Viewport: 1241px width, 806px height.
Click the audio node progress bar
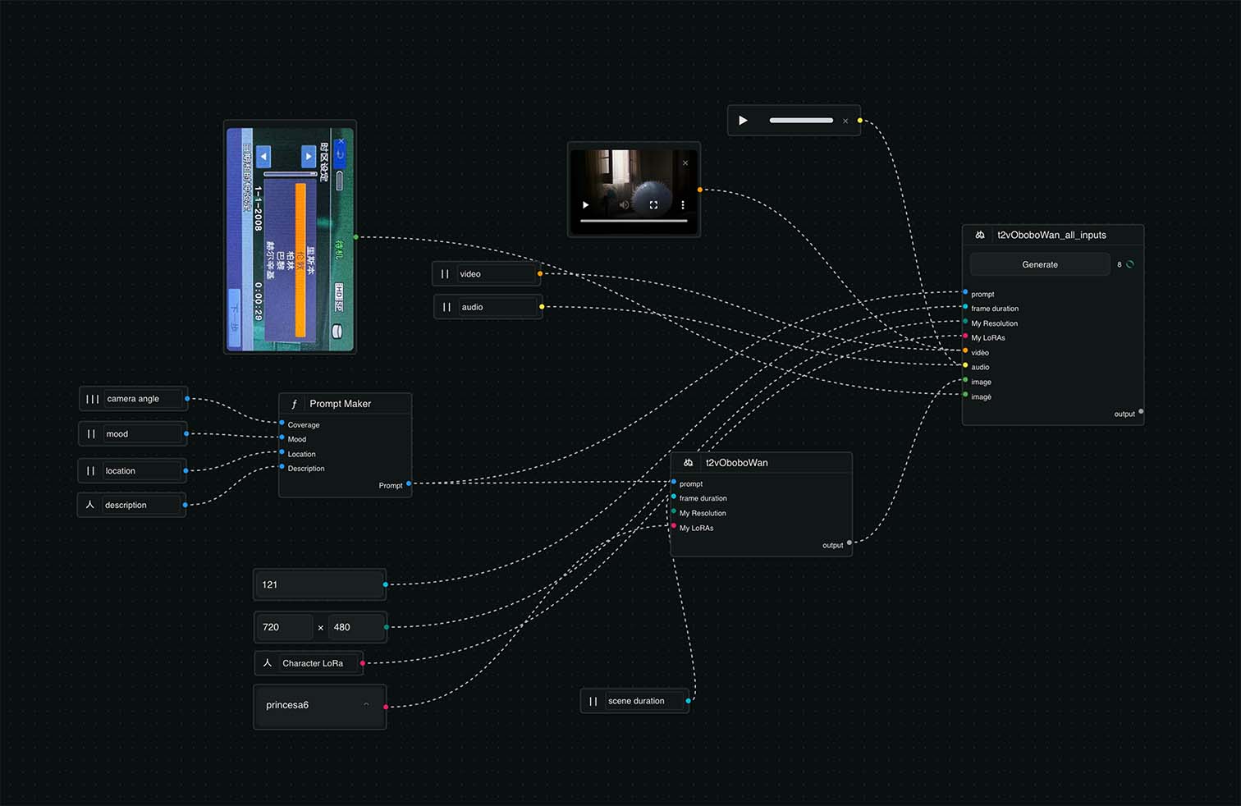pyautogui.click(x=800, y=121)
